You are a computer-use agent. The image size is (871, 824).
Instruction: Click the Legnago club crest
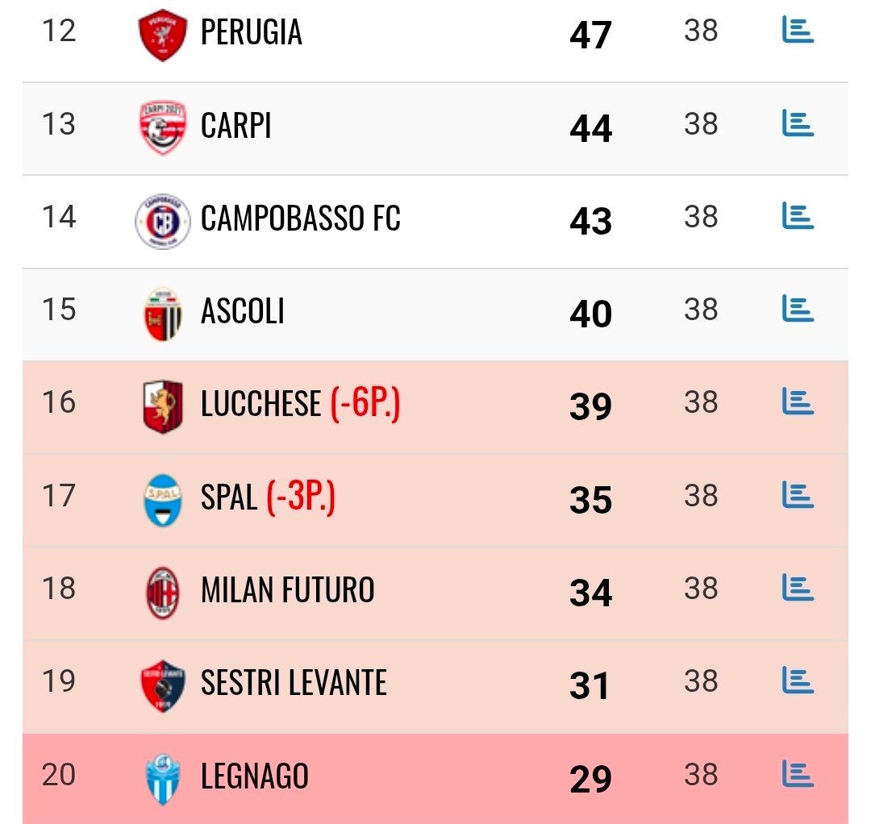pyautogui.click(x=163, y=779)
